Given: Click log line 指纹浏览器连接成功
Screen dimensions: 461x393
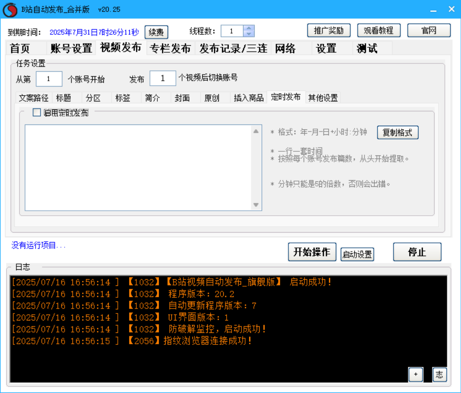Looking at the screenshot, I should (131, 341).
